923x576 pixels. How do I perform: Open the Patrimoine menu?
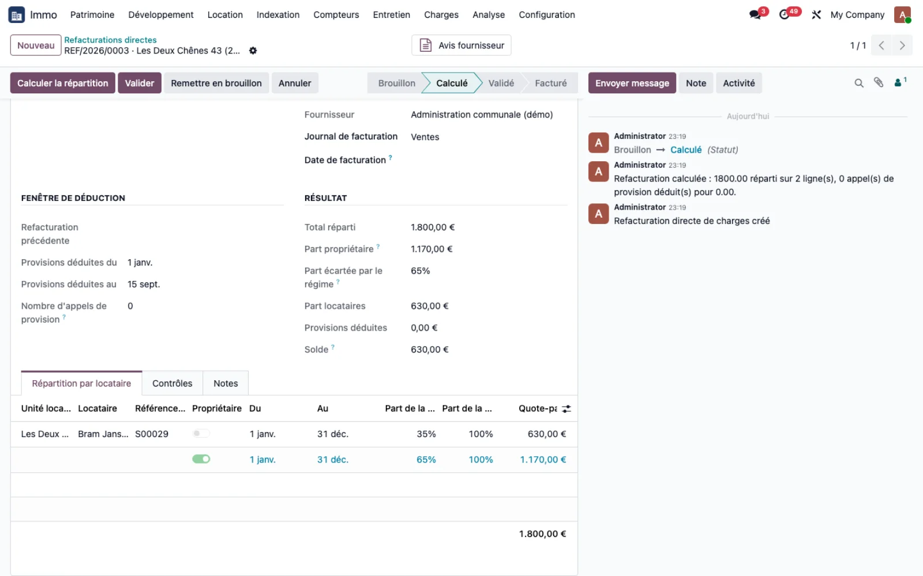(92, 15)
